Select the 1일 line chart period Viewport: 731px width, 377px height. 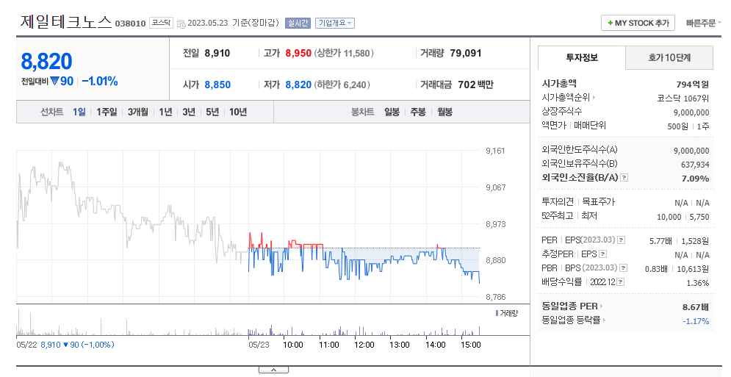(79, 112)
